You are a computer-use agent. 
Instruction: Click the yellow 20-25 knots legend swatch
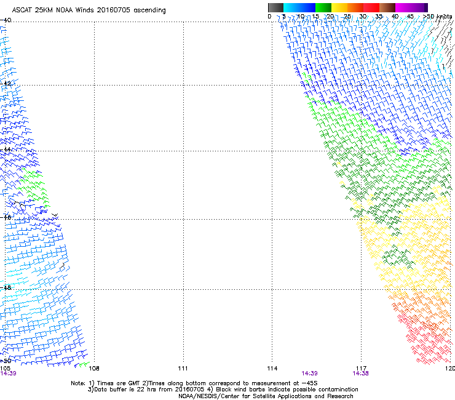[x=339, y=7]
